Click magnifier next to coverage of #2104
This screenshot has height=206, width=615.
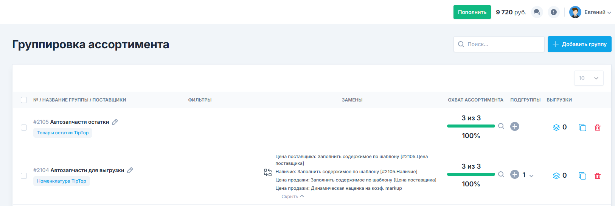click(501, 174)
